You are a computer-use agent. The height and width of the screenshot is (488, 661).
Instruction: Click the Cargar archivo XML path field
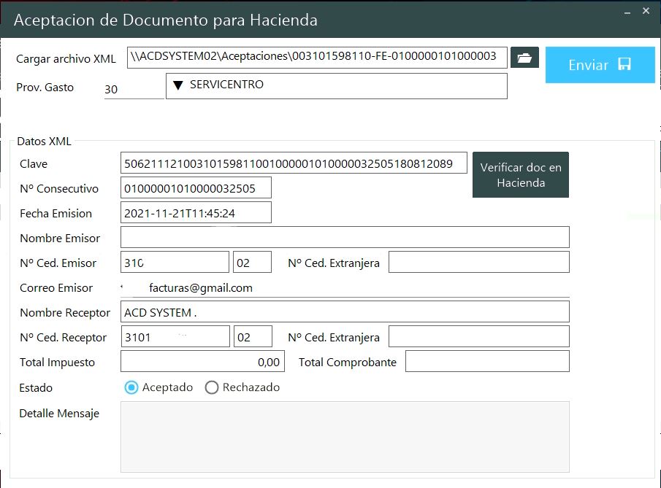point(316,57)
